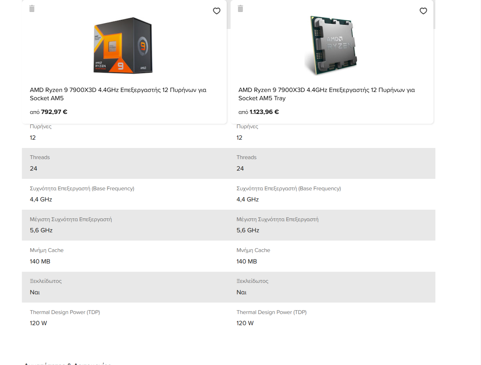
Task: Open the Ryzen 9 7900X3D Socket AM5 Tray link
Action: point(327,94)
